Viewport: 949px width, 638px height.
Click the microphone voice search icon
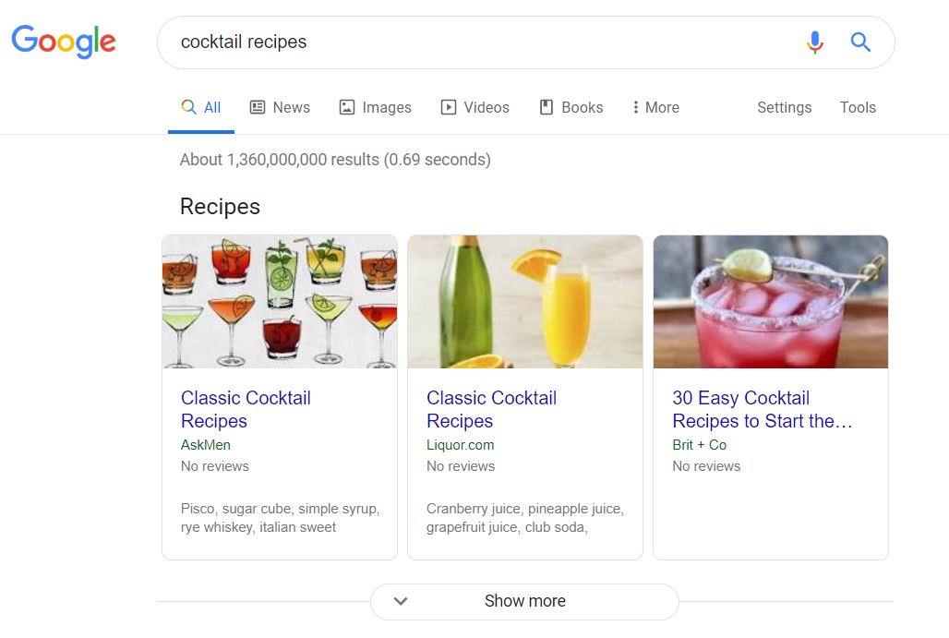coord(814,42)
